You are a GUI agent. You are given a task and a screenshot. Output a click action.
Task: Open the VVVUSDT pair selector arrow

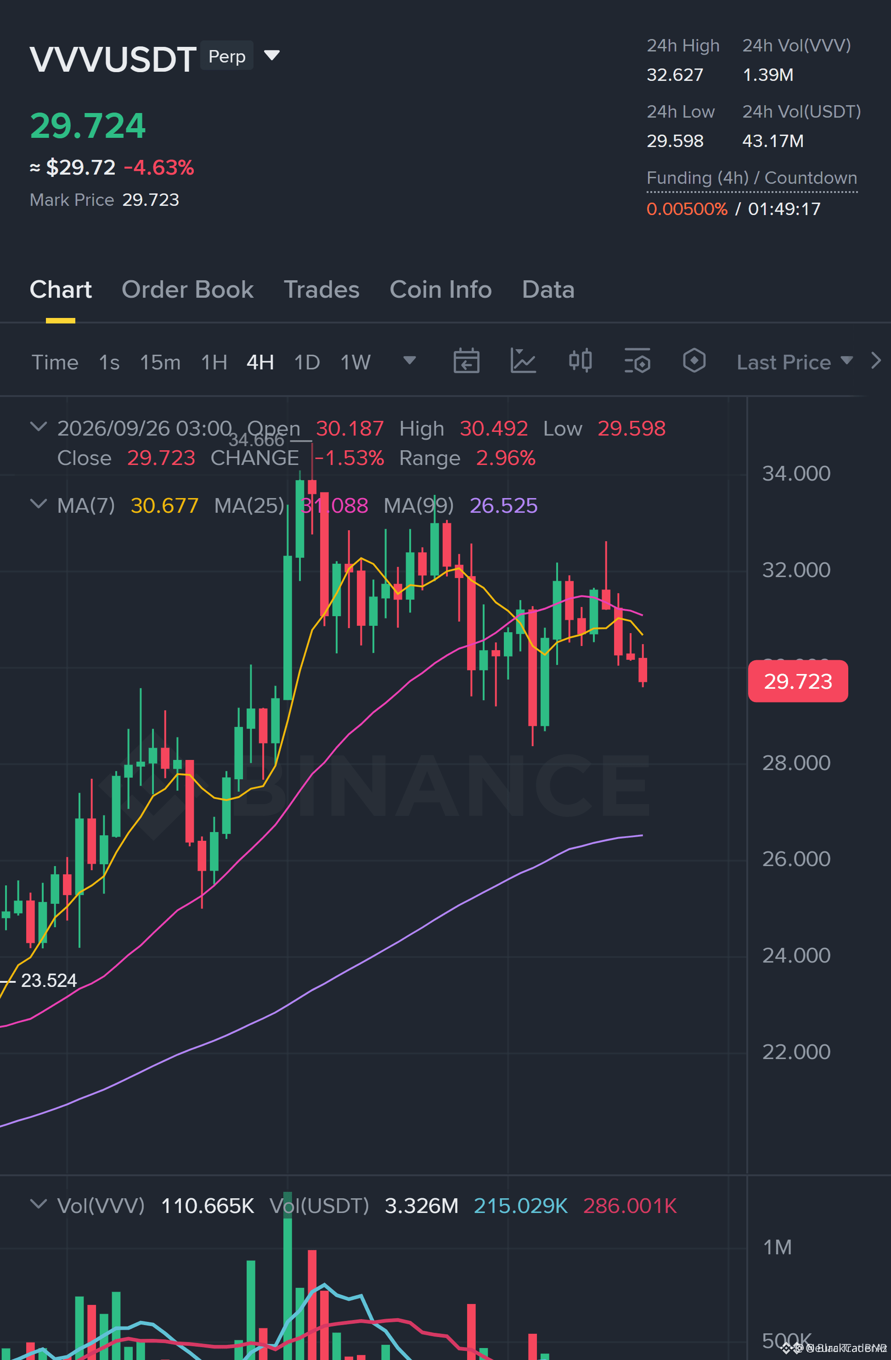(x=272, y=56)
